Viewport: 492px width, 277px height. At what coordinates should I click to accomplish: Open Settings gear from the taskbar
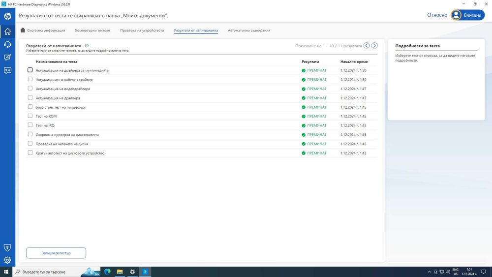(132, 272)
